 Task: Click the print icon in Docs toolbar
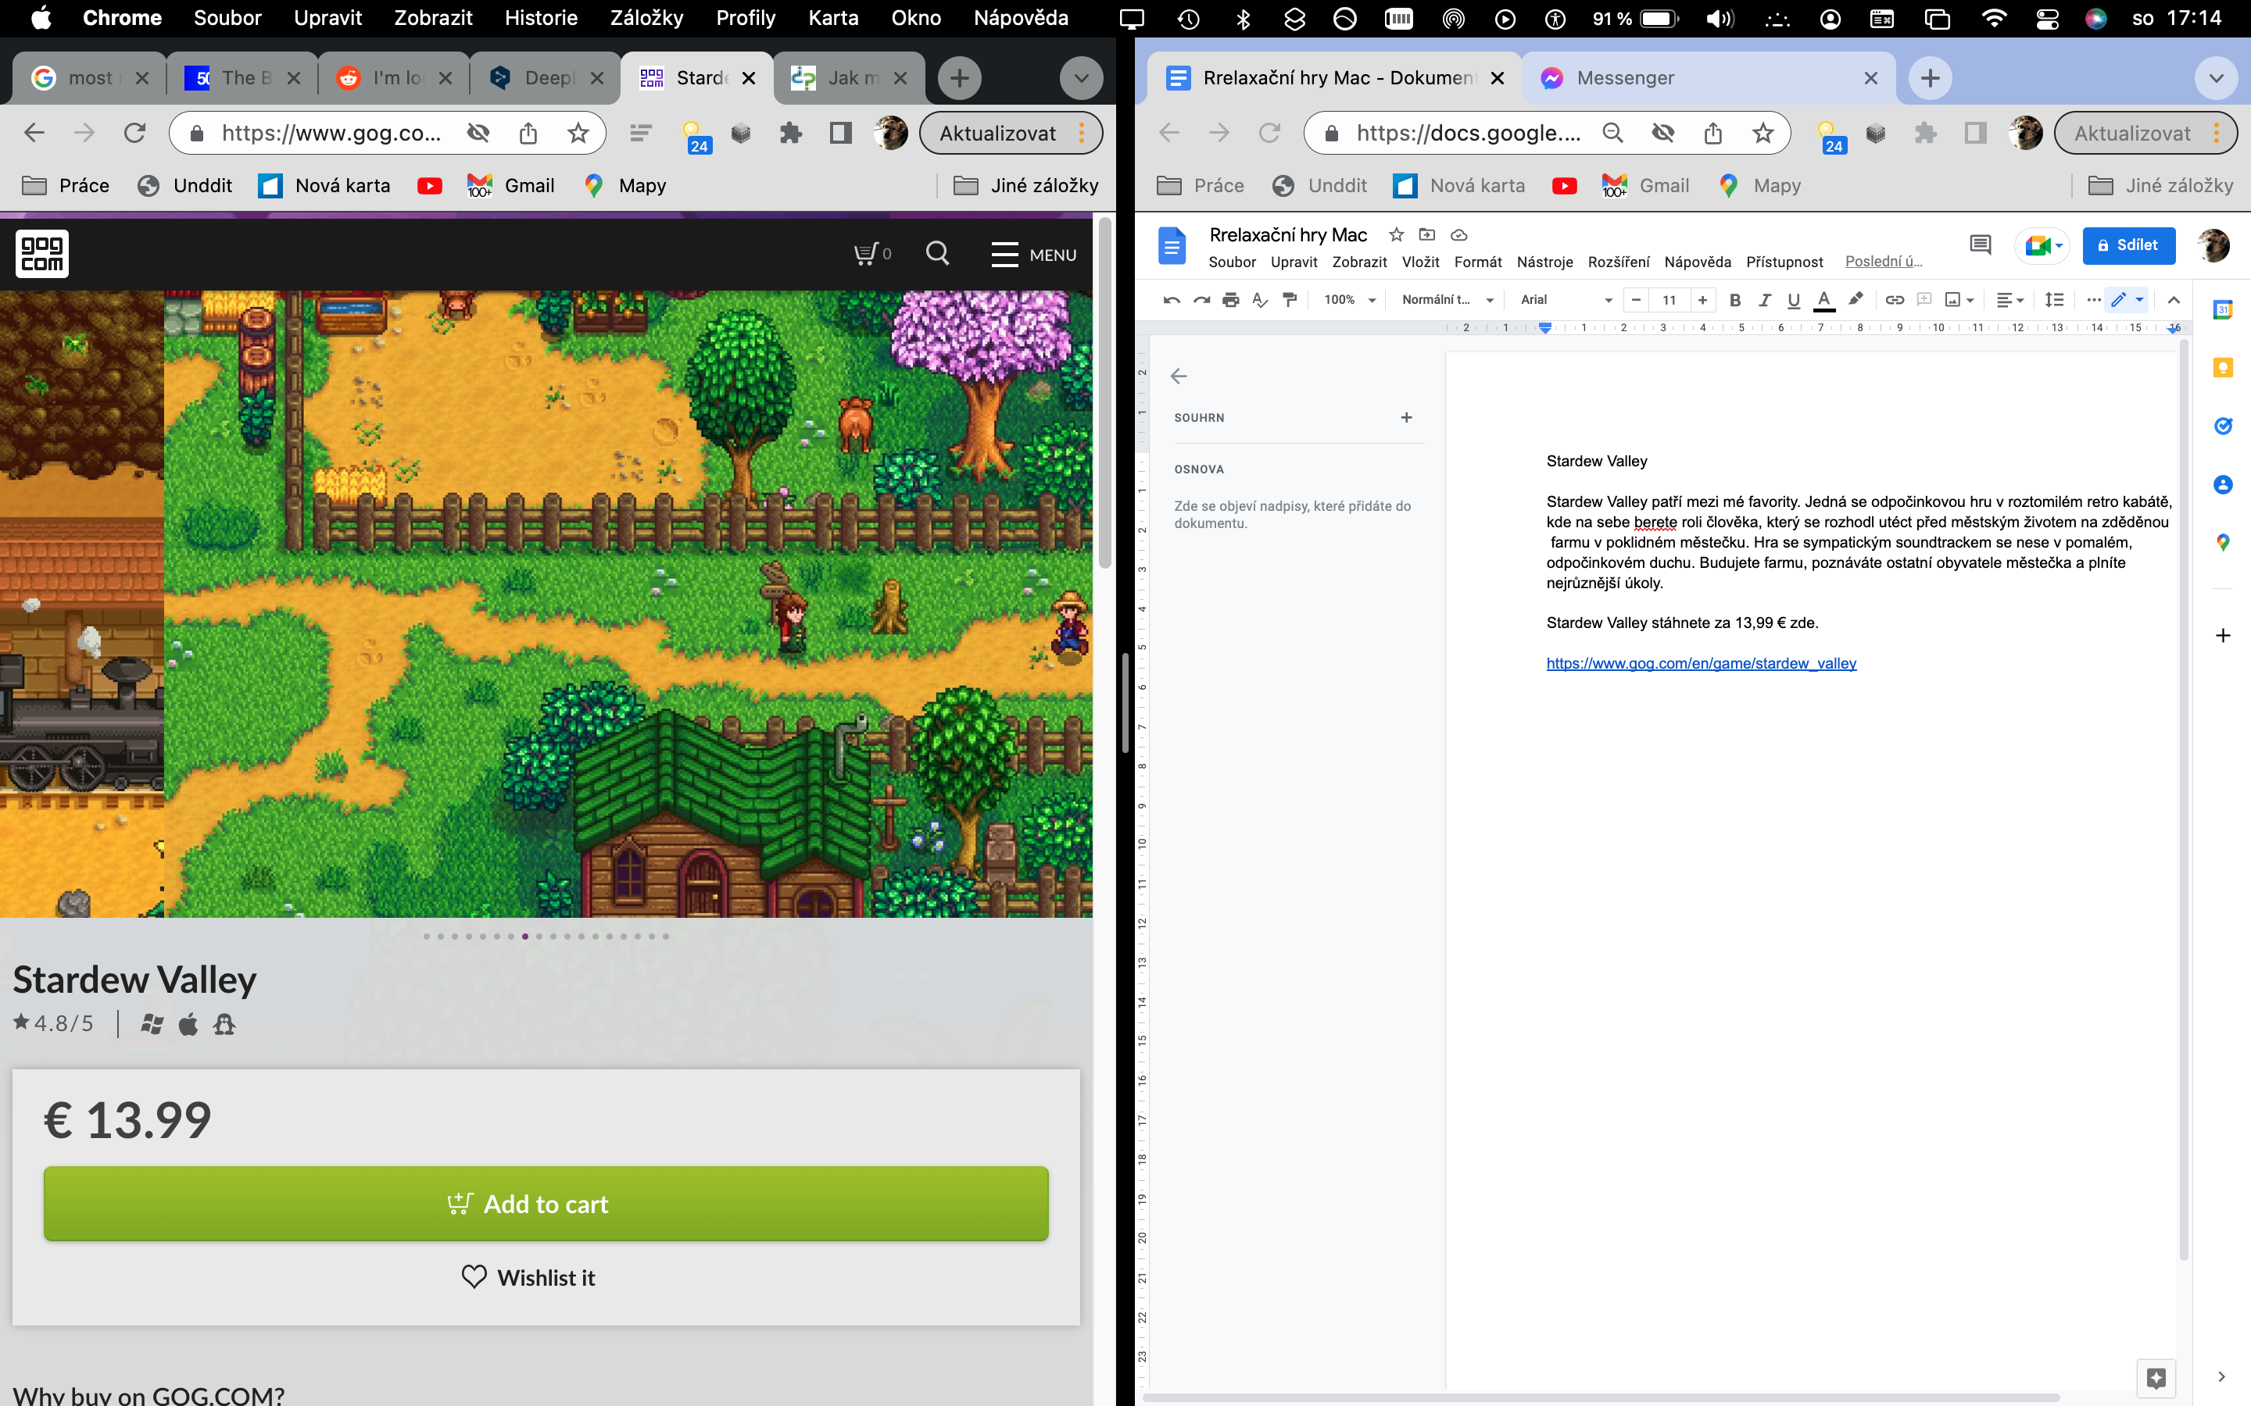pyautogui.click(x=1229, y=299)
